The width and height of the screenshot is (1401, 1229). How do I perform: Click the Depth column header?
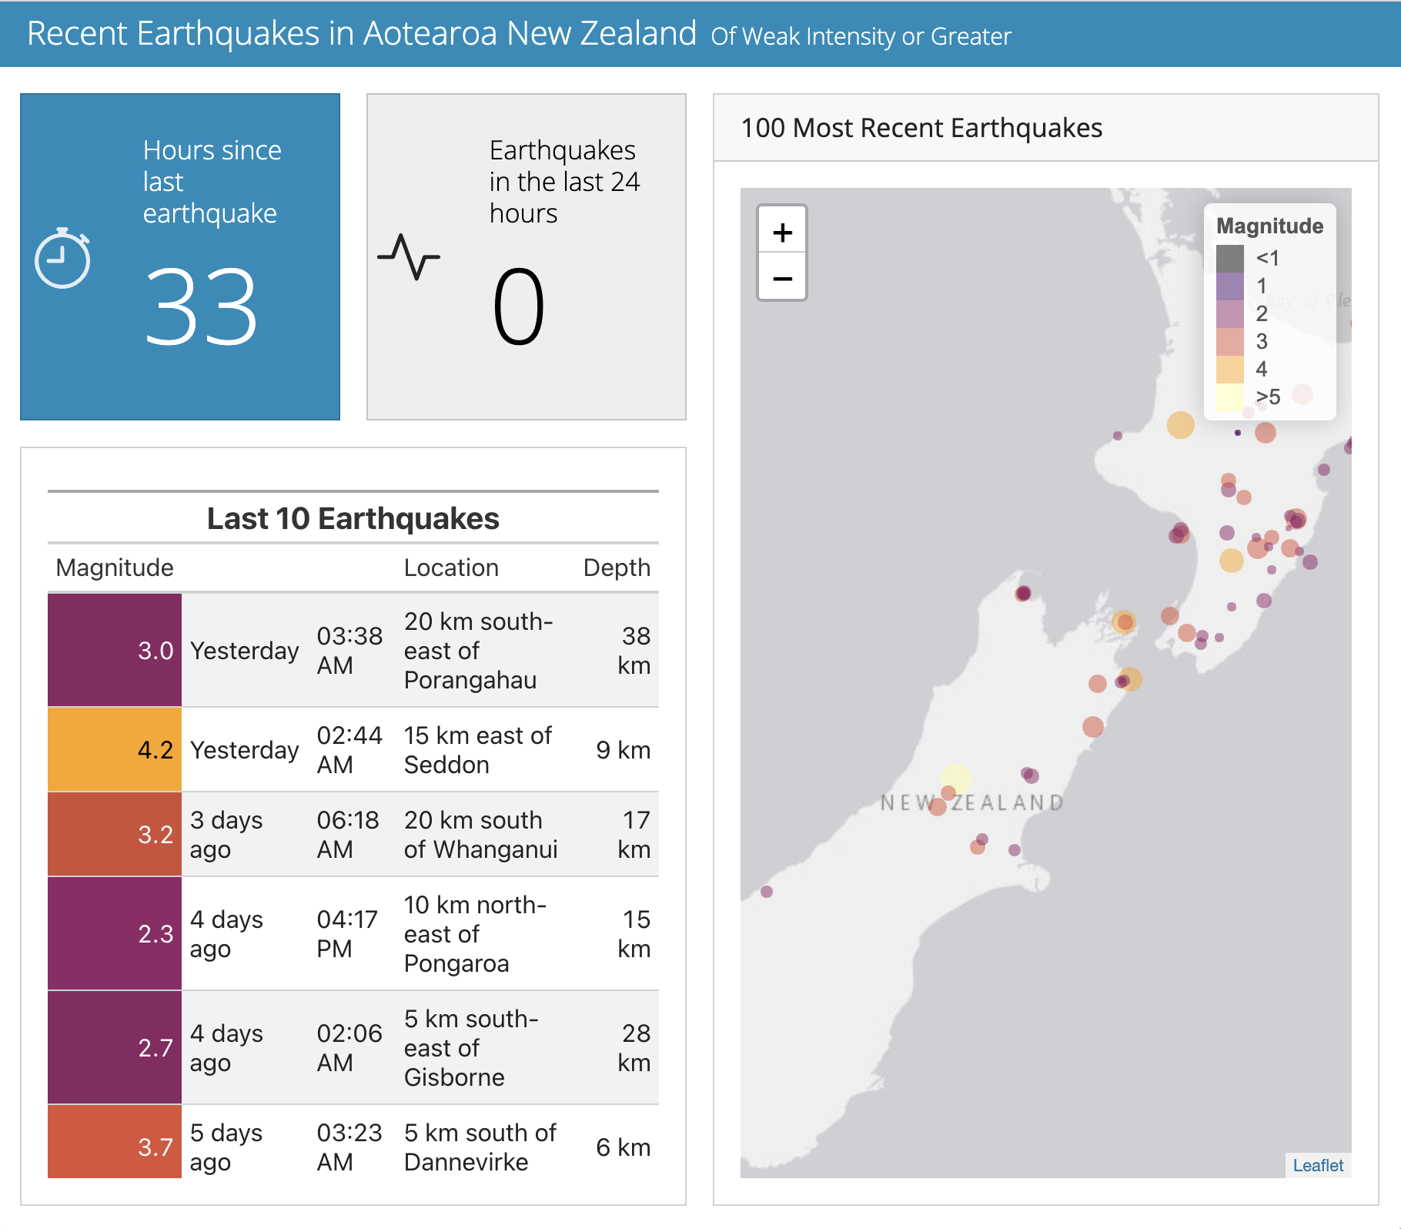616,568
